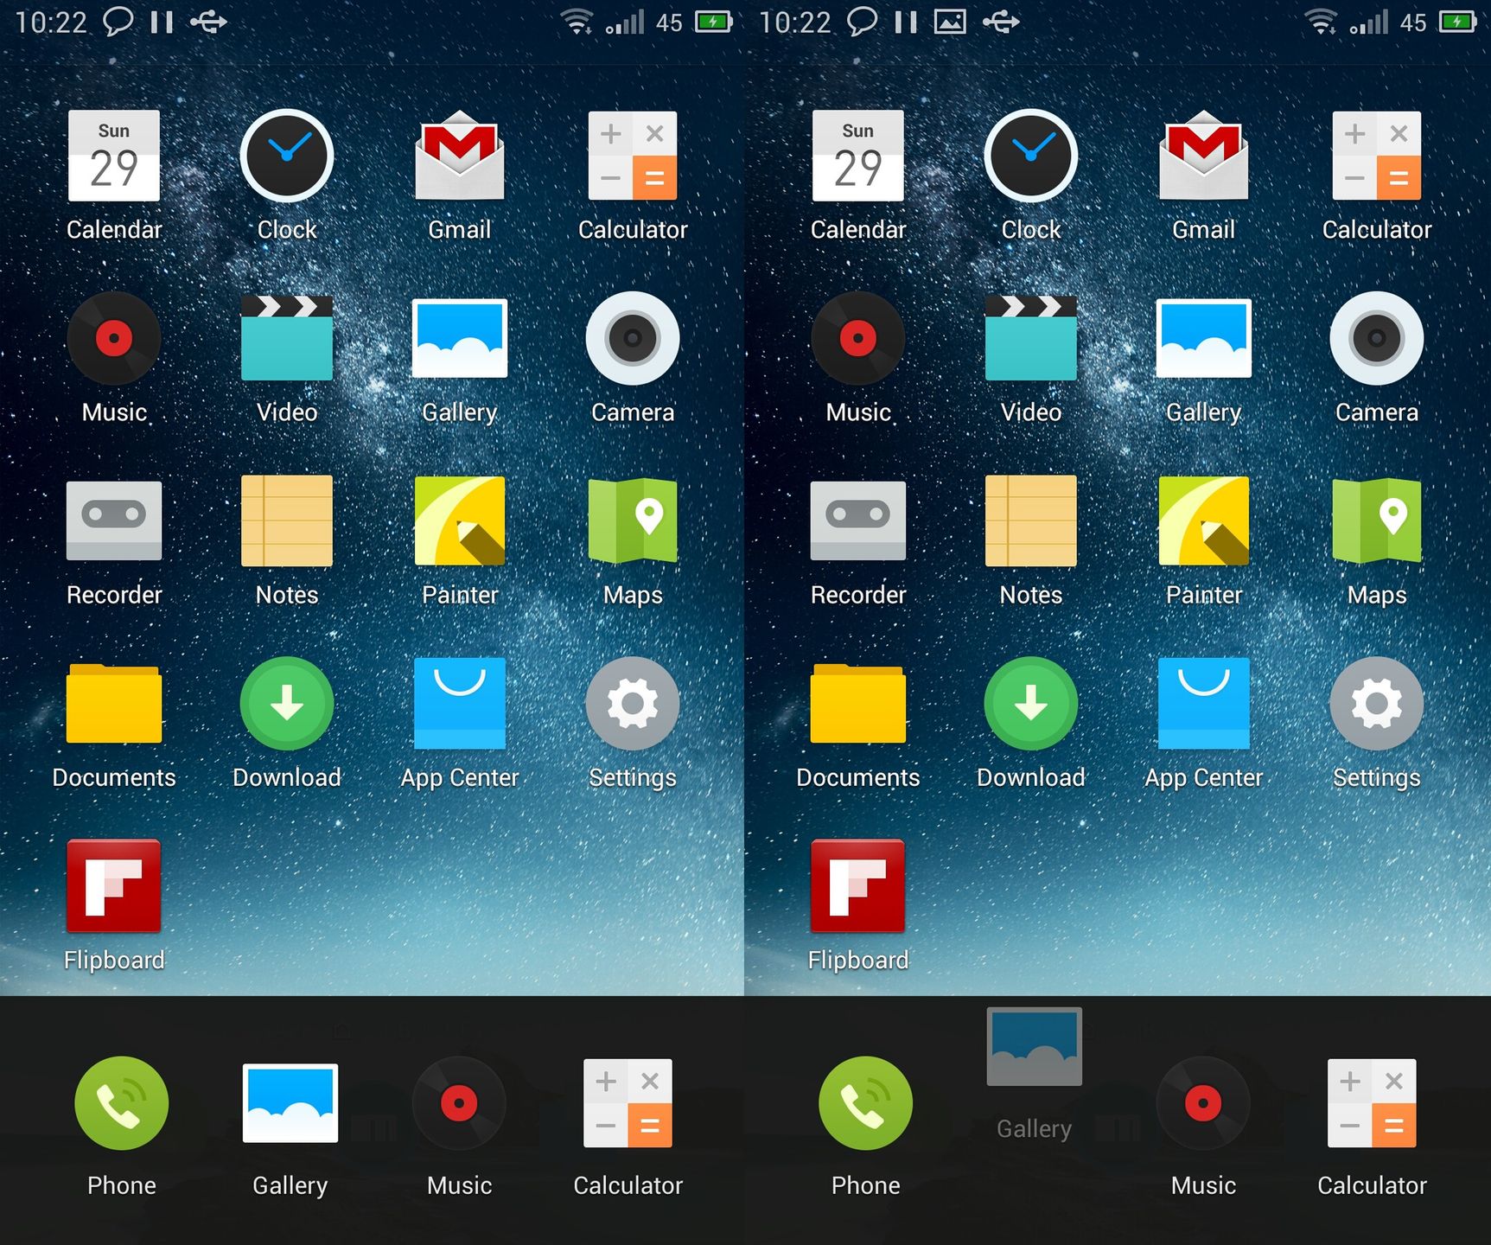Tap the battery level 45 on left status bar
The image size is (1491, 1245).
pyautogui.click(x=669, y=22)
